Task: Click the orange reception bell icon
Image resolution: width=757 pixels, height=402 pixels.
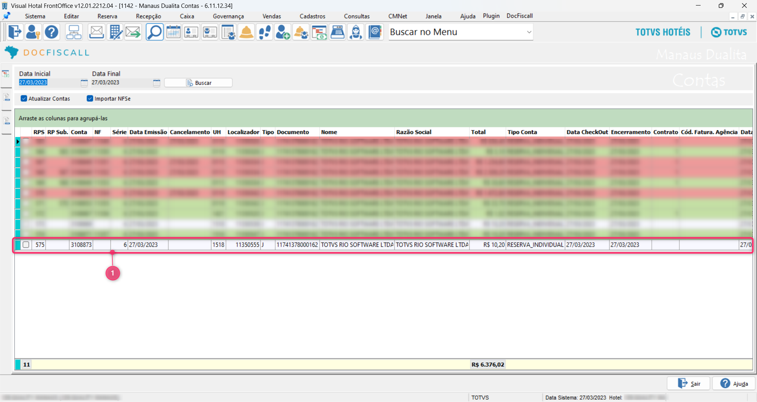Action: 246,32
